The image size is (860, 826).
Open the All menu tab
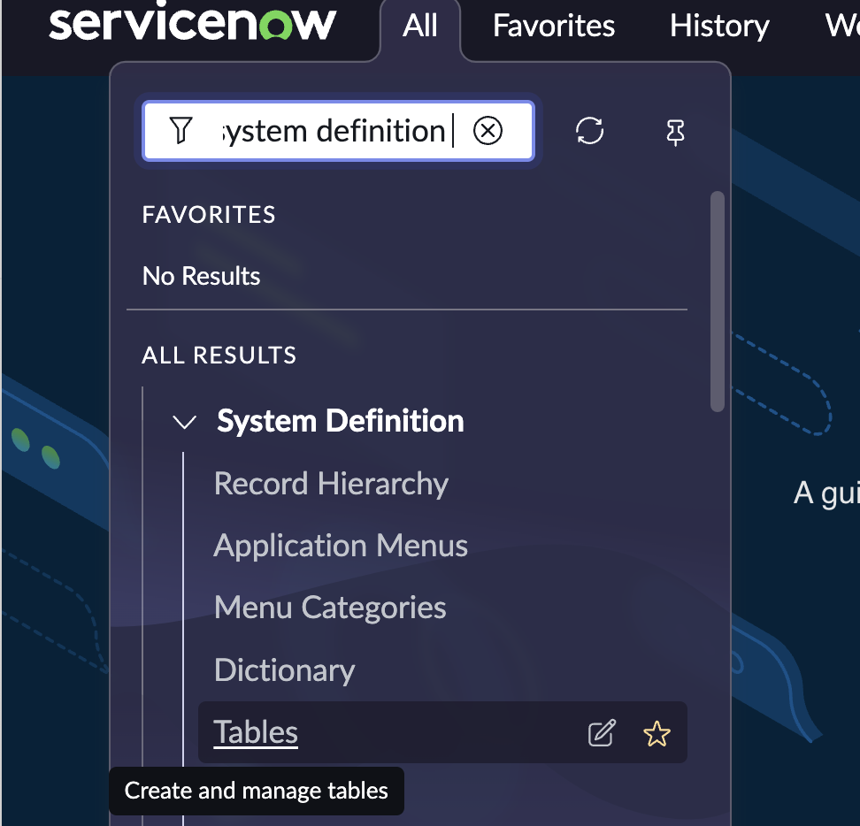click(x=420, y=27)
